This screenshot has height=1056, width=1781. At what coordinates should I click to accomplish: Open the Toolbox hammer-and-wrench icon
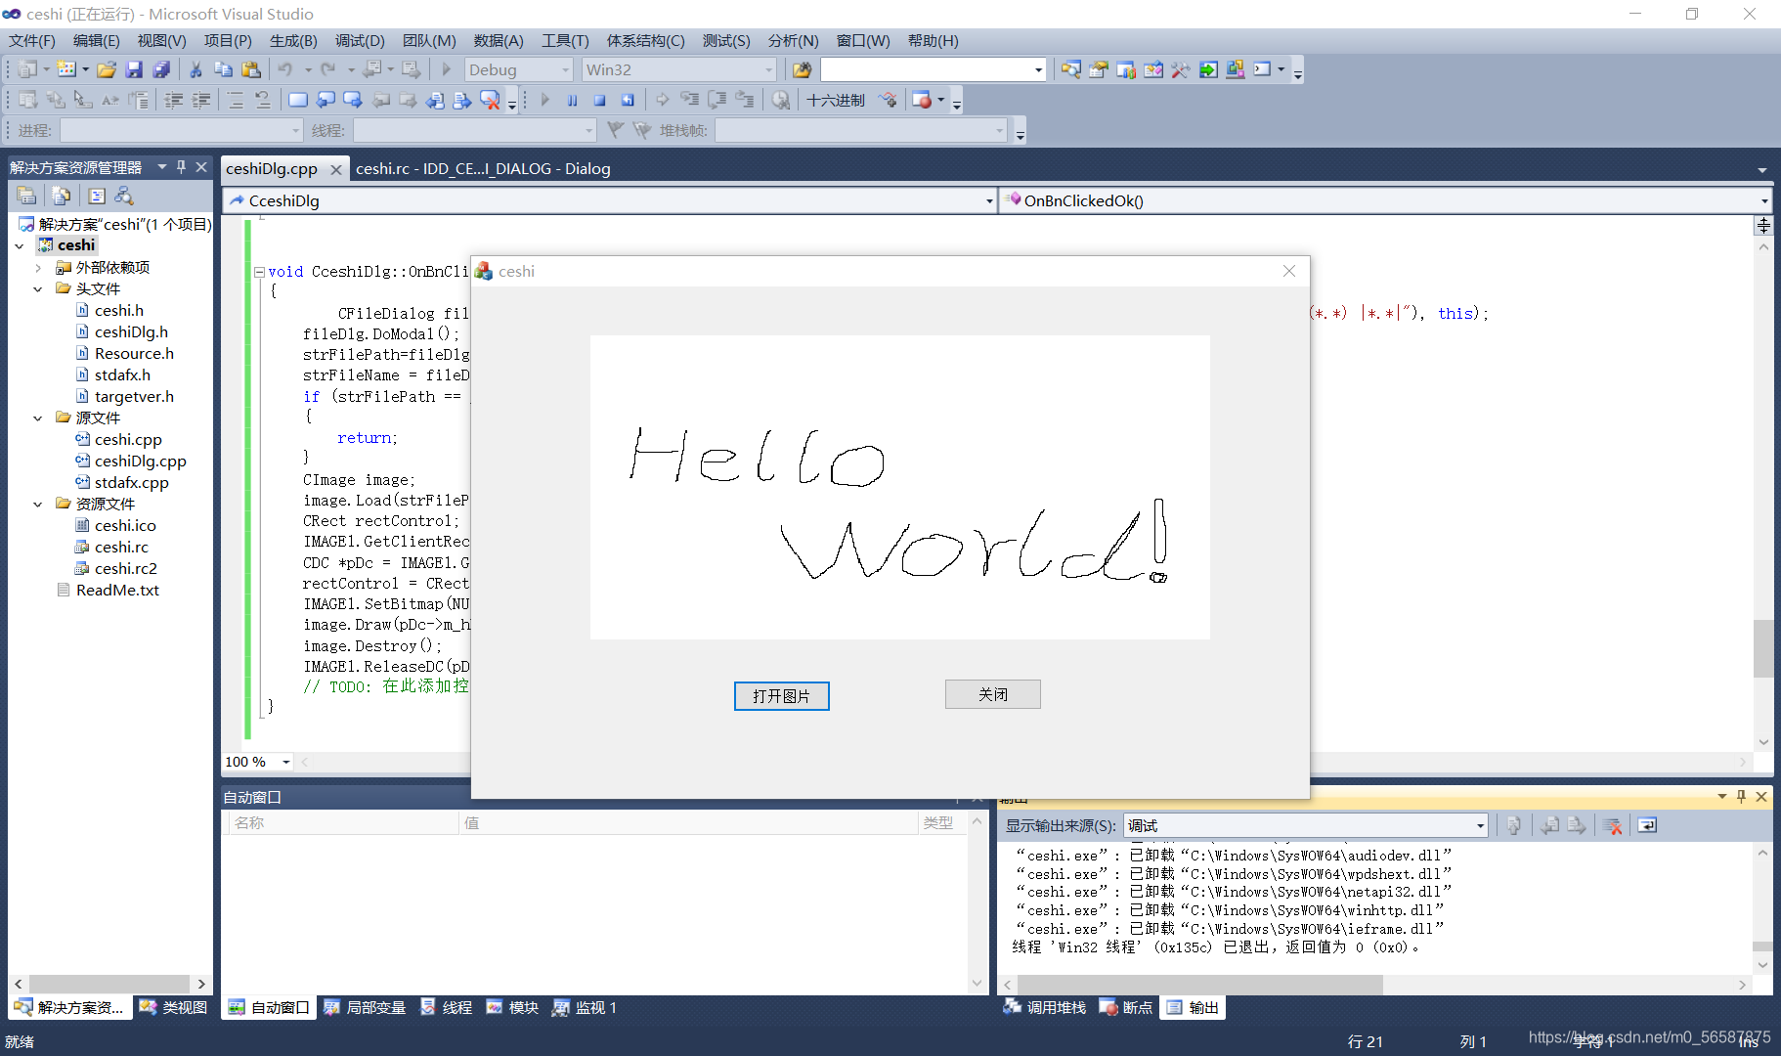pos(1181,69)
